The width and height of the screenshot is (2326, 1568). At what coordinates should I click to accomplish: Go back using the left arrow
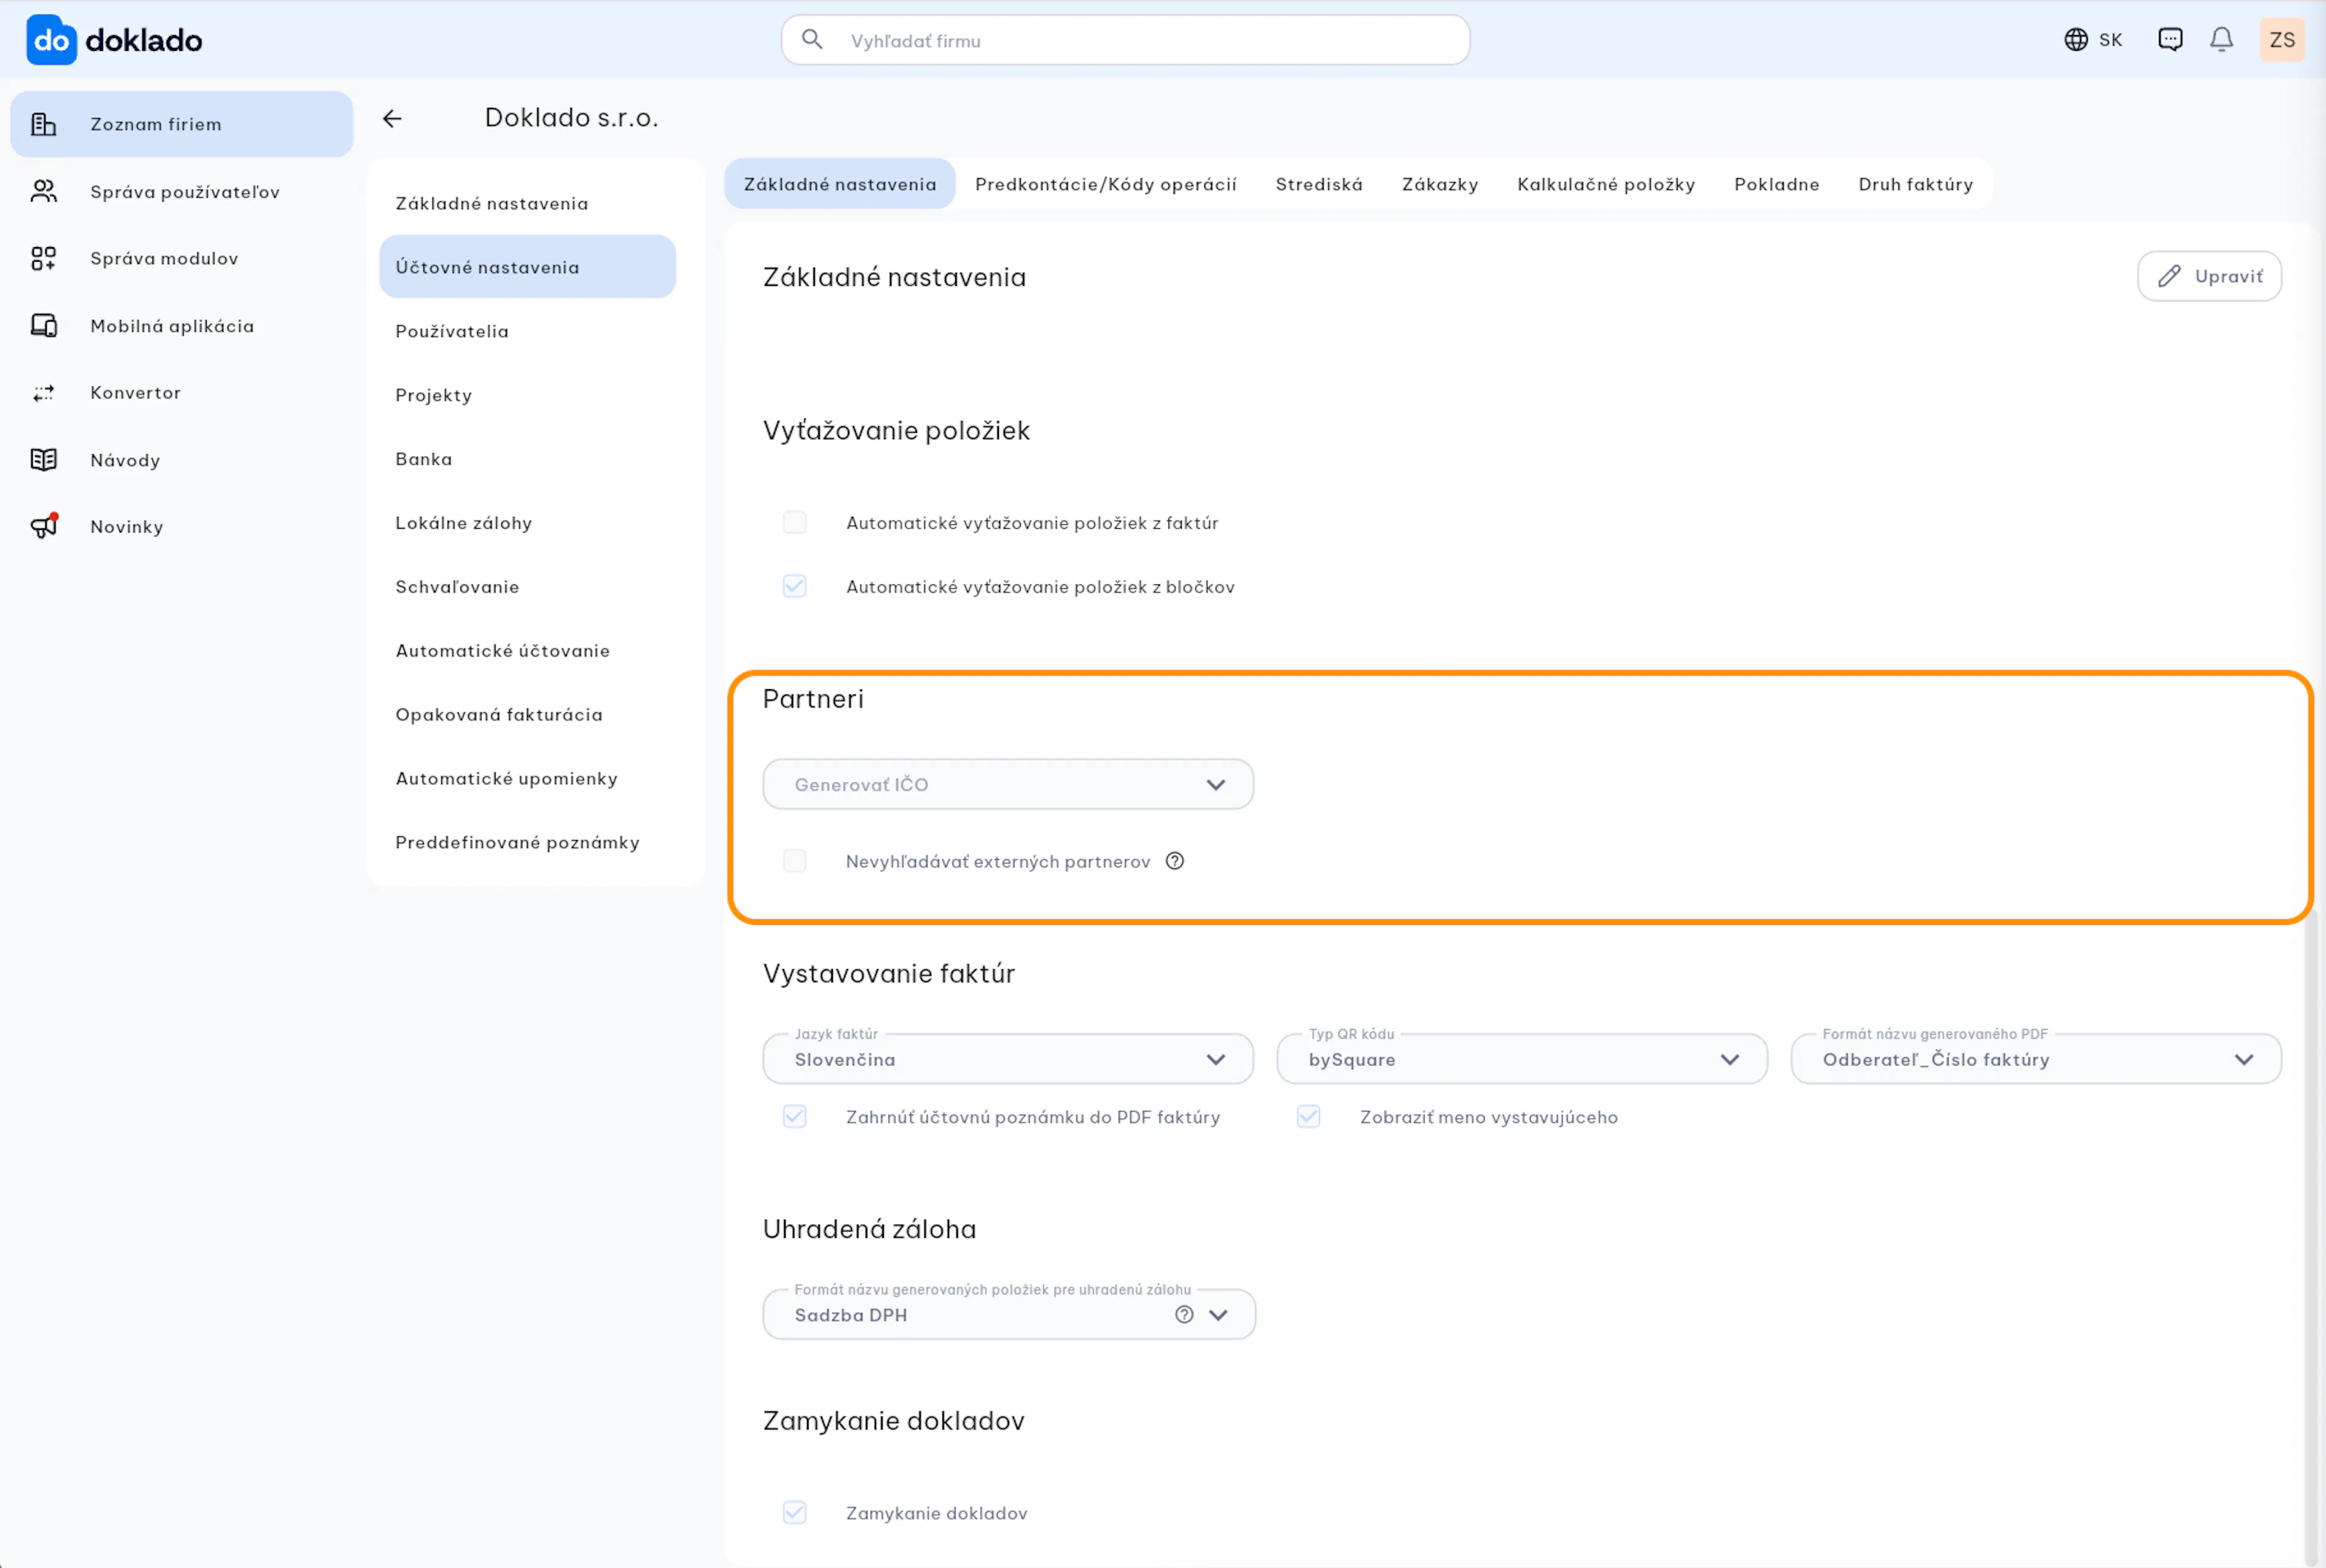(x=392, y=119)
